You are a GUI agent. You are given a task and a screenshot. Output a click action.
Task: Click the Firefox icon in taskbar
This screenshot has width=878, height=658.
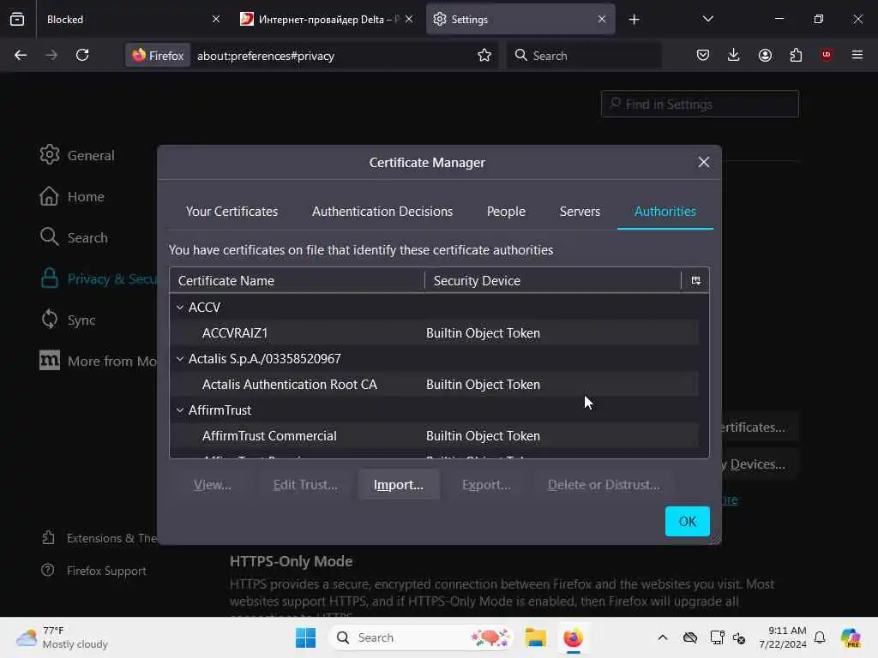[x=573, y=637]
